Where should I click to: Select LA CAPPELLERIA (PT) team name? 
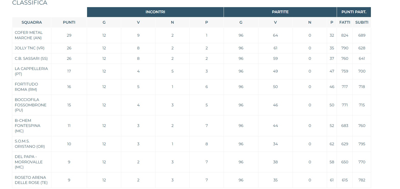(x=31, y=71)
